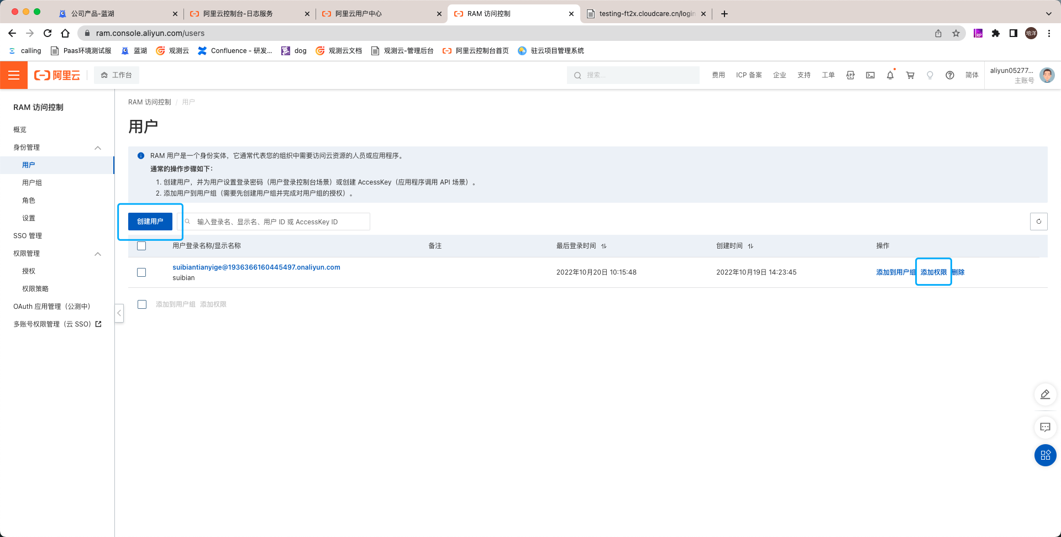This screenshot has height=537, width=1061.
Task: Open a new browser tab
Action: [x=724, y=14]
